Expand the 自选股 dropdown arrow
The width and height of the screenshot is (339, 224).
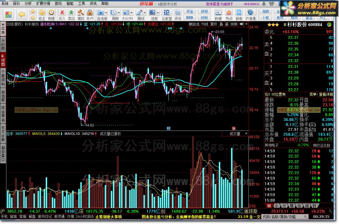click(106, 13)
